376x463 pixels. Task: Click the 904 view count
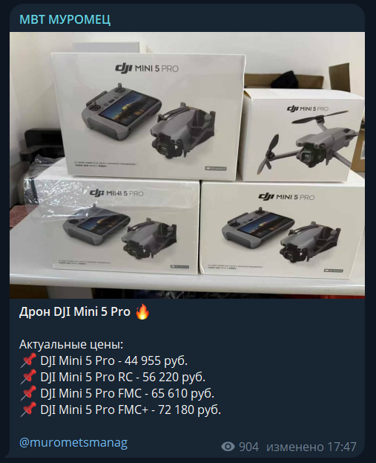(x=248, y=447)
